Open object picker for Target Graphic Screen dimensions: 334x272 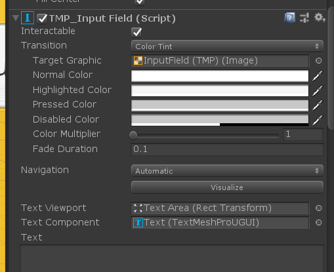[x=319, y=60]
